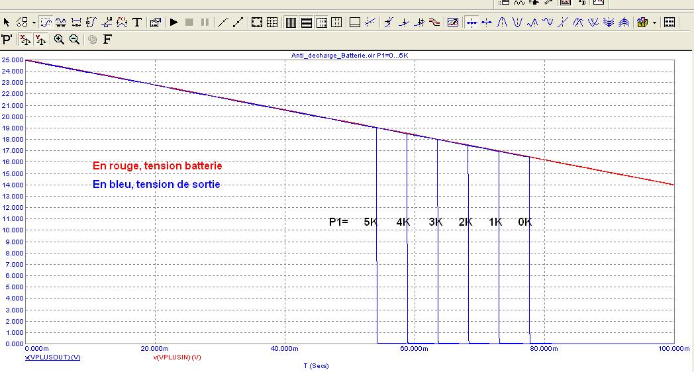Toggle the dotted grid icon
This screenshot has height=372, width=694.
click(272, 22)
